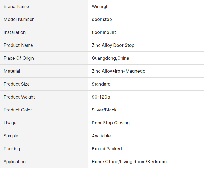204x169 pixels.
Task: Select the 'door stop' model value
Action: (x=102, y=19)
